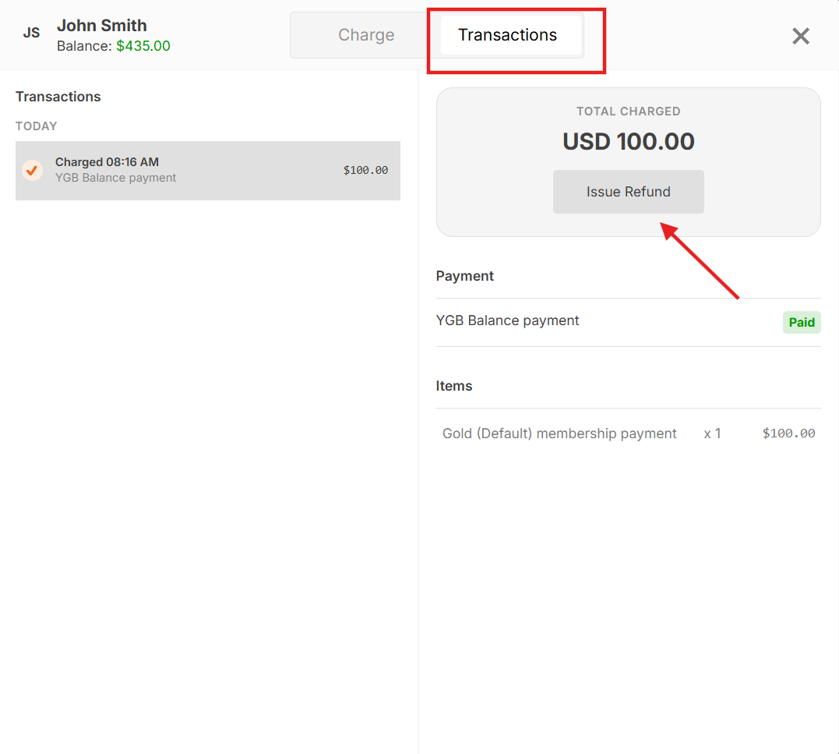Viewport: 839px width, 754px height.
Task: Click the YGB Balance payment row in Payment
Action: (x=628, y=322)
